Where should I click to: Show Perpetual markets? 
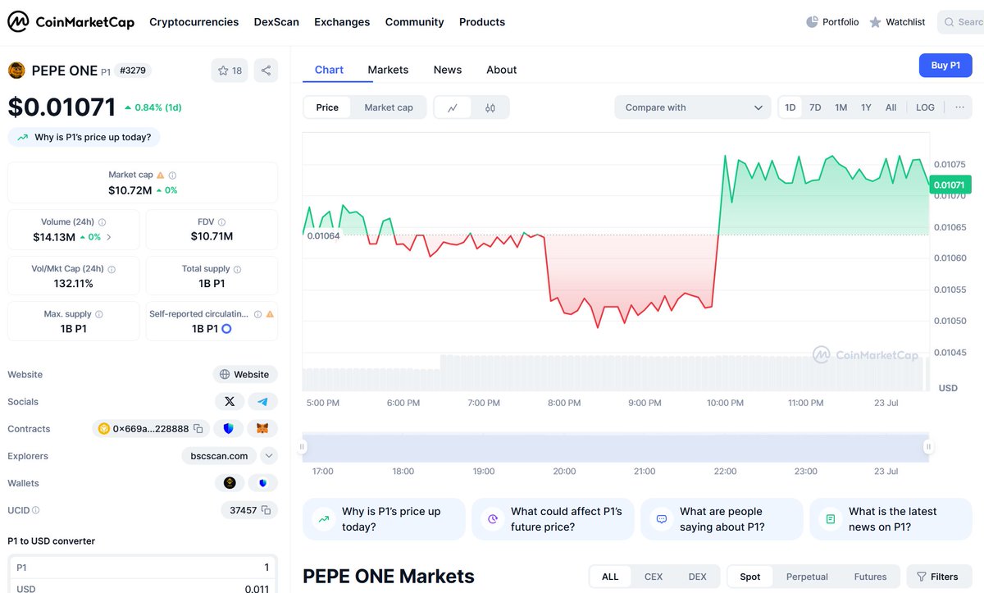pyautogui.click(x=808, y=577)
